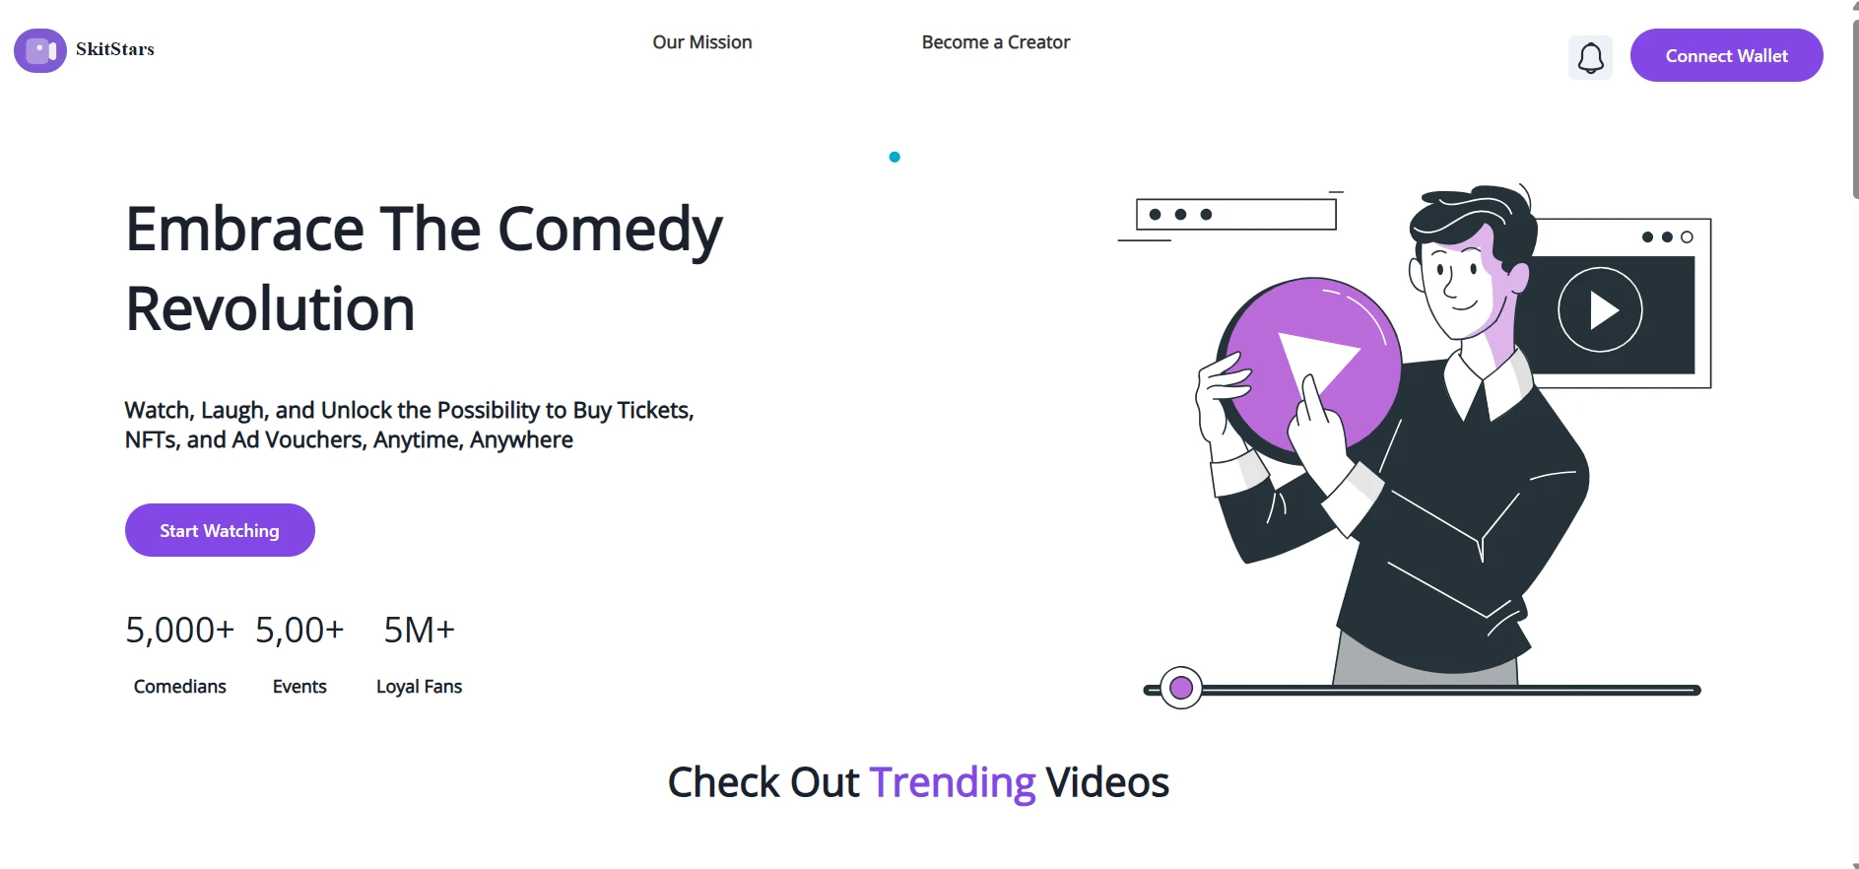Click the illustrated video progress track
The height and width of the screenshot is (869, 1859).
(x=1423, y=690)
